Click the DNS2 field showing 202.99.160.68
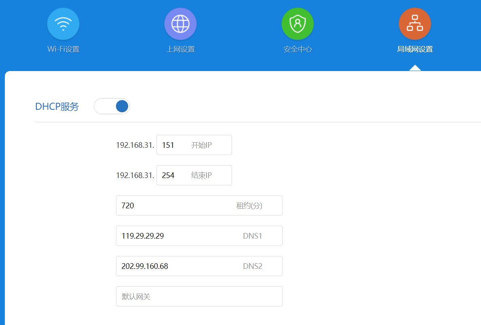481x325 pixels. 199,266
